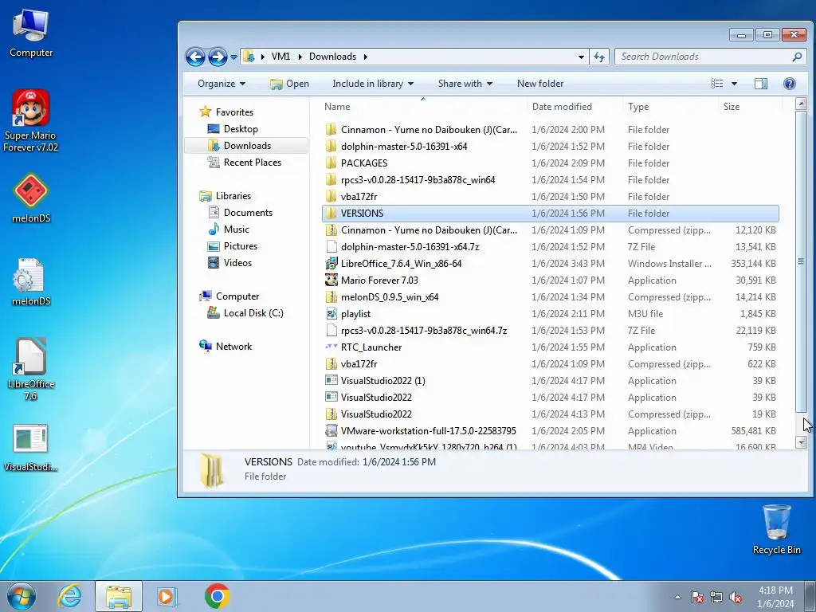
Task: Click the blue Help question mark icon
Action: pyautogui.click(x=790, y=83)
